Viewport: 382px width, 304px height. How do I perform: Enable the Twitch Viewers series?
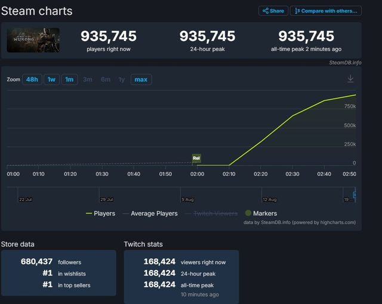212,213
